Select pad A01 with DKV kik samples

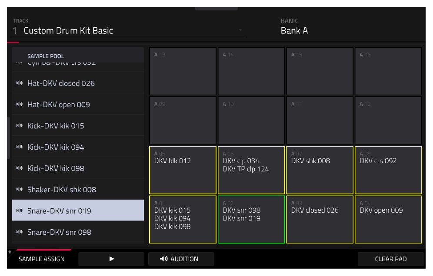pyautogui.click(x=183, y=220)
